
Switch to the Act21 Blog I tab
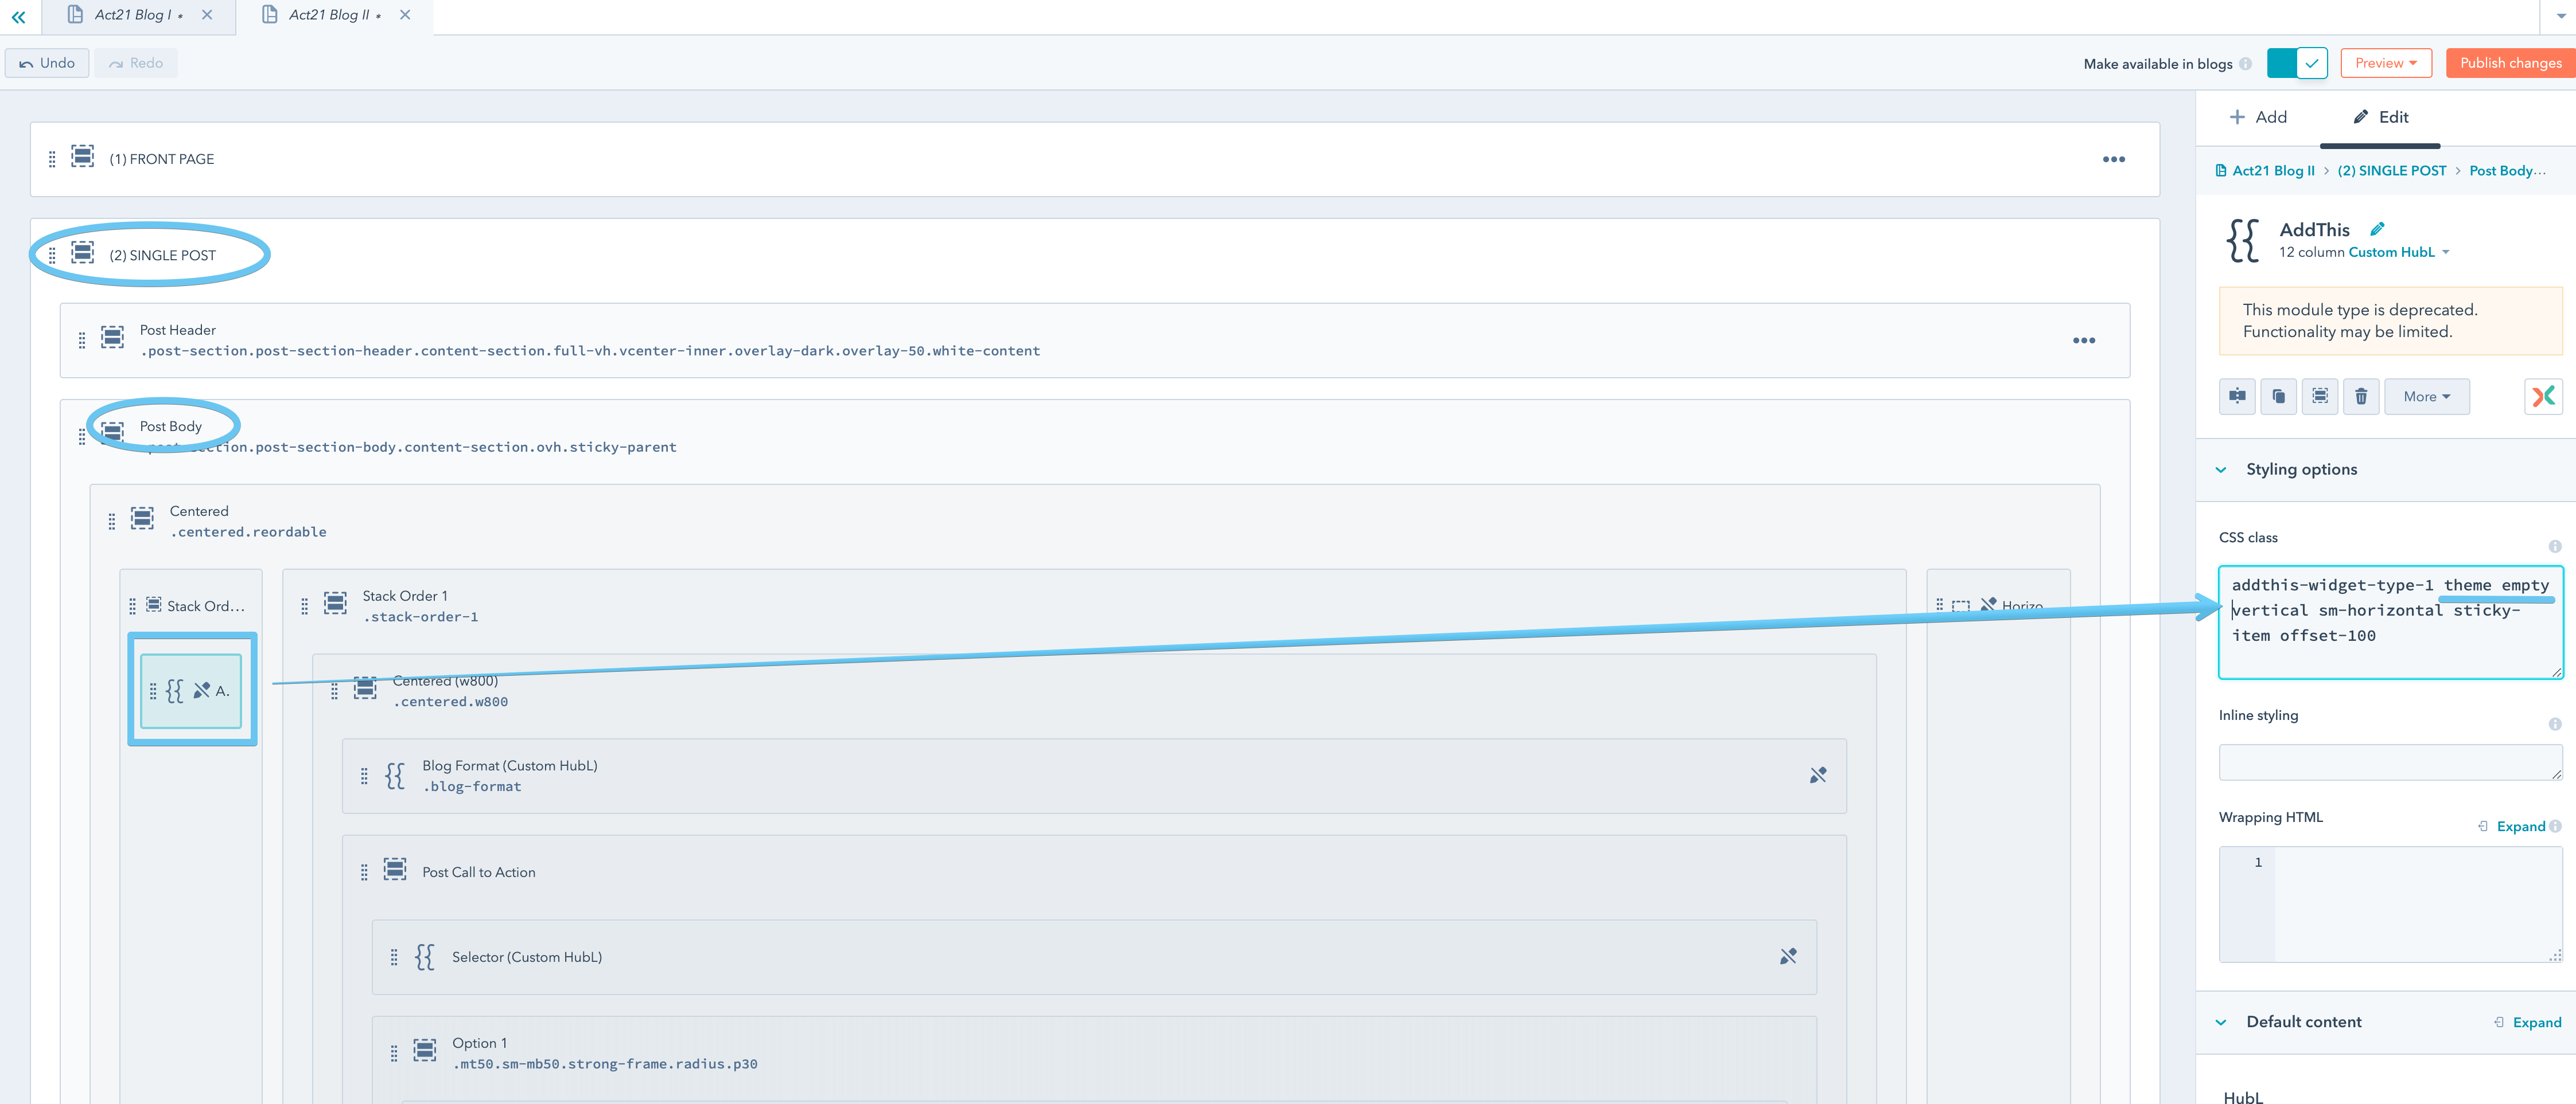133,15
